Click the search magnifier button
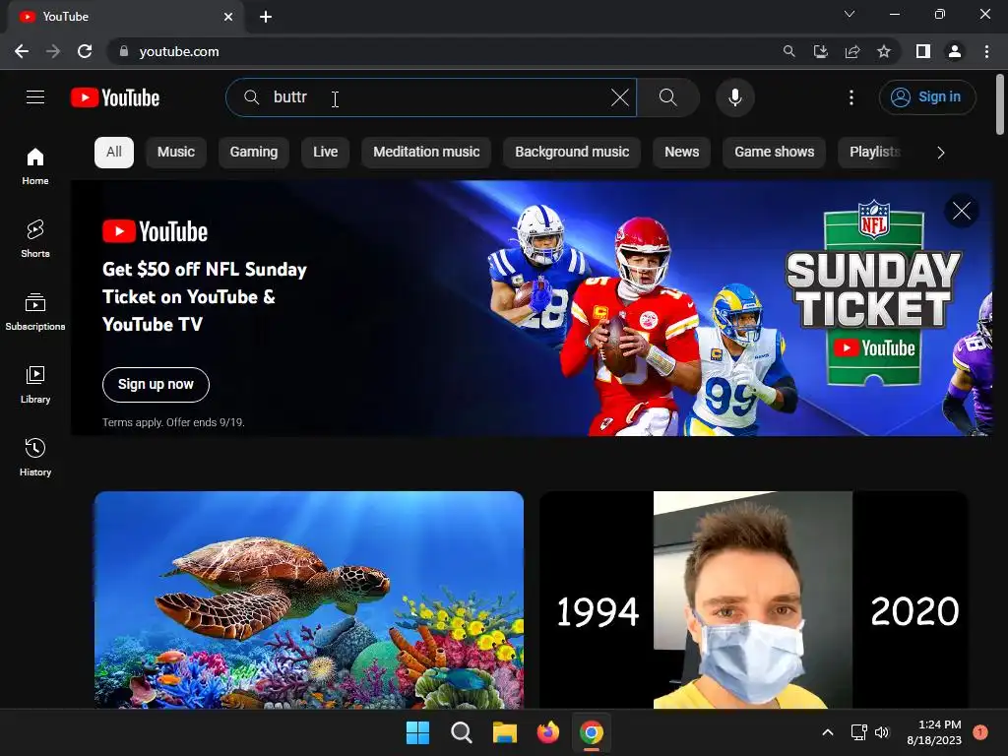The width and height of the screenshot is (1008, 756). (x=668, y=97)
